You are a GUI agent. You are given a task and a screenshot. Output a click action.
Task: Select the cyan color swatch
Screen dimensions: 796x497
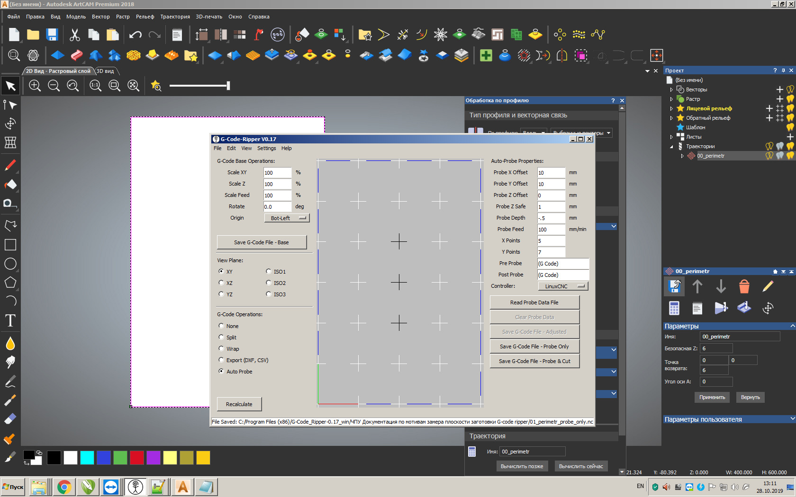87,458
